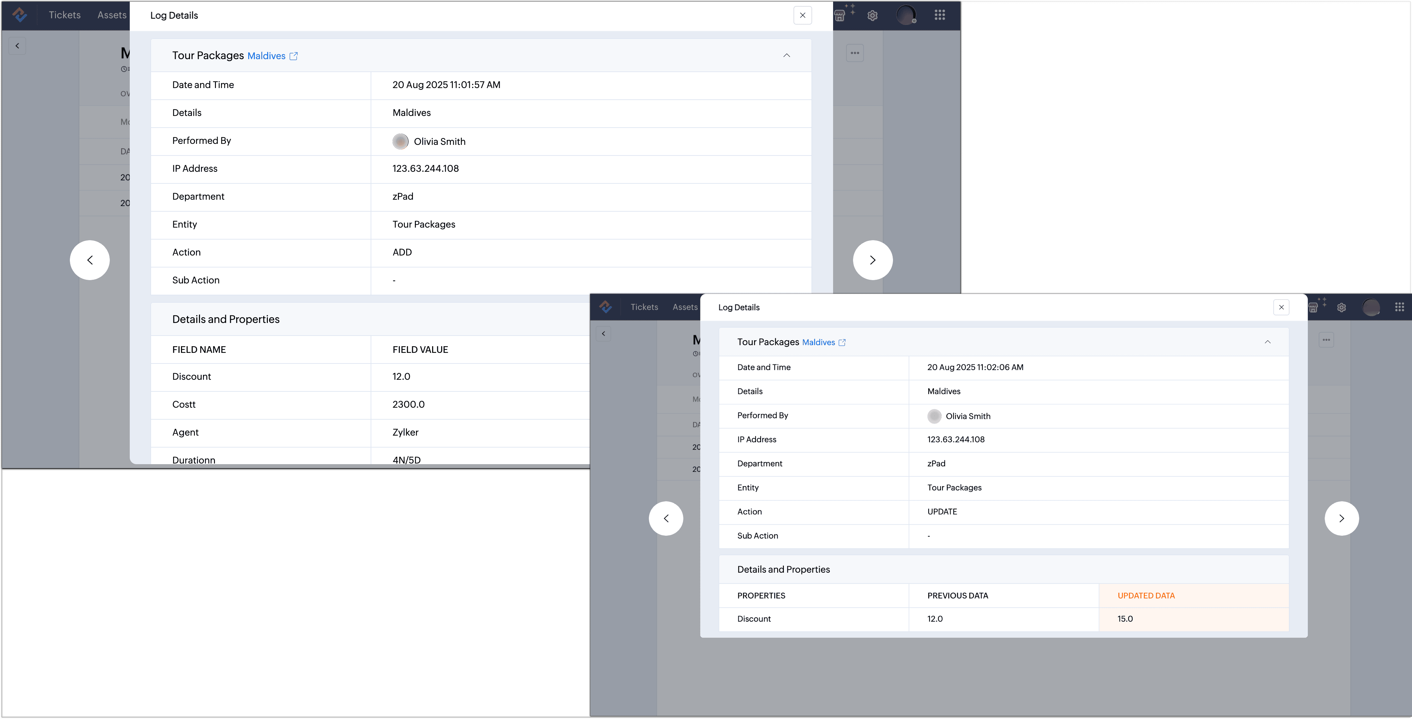Open the Maldives record link
Viewport: 1412px width, 719px height.
pos(267,55)
